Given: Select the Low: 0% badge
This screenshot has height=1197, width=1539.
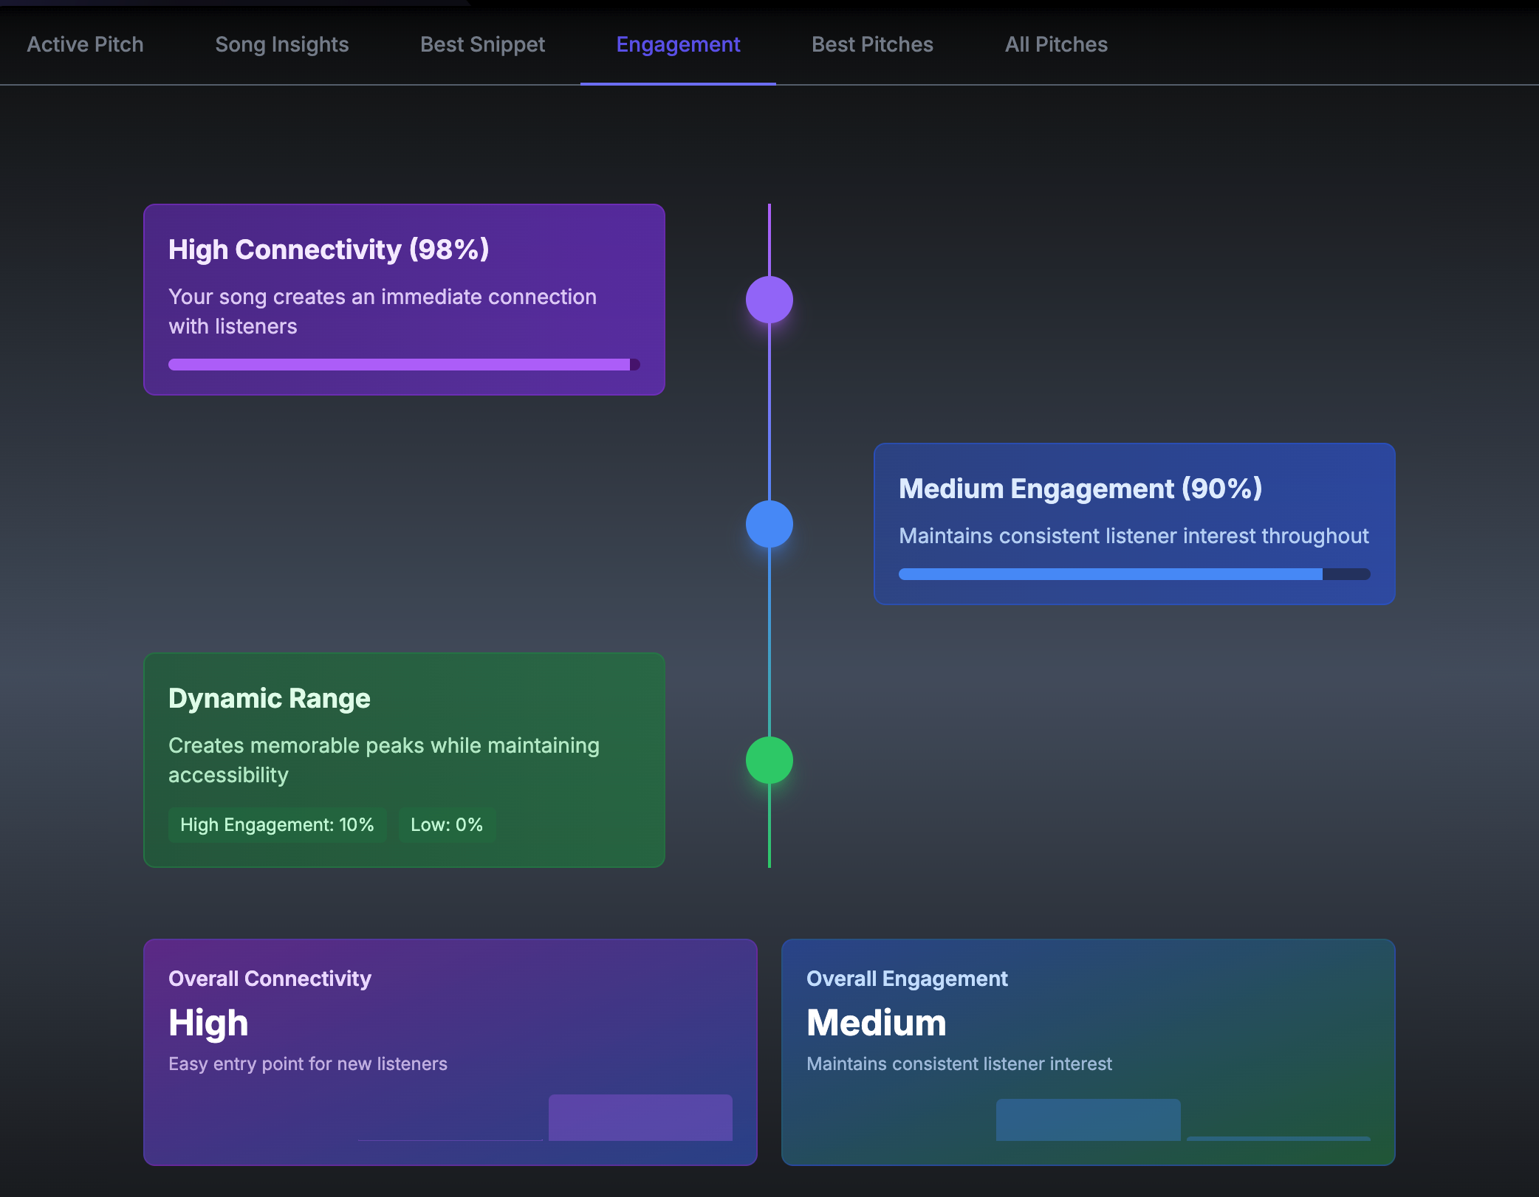Looking at the screenshot, I should pos(446,825).
